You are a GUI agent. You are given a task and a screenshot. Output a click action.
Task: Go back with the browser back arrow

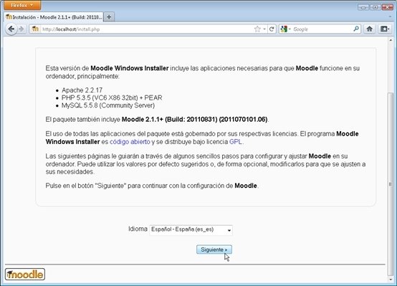(x=11, y=29)
